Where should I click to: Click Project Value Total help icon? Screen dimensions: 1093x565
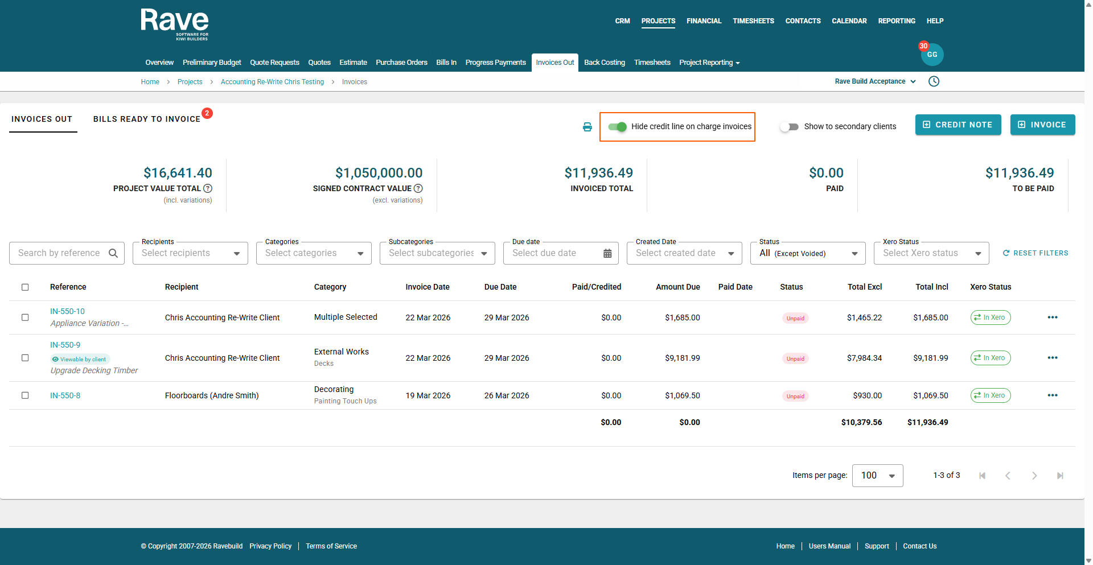tap(208, 188)
